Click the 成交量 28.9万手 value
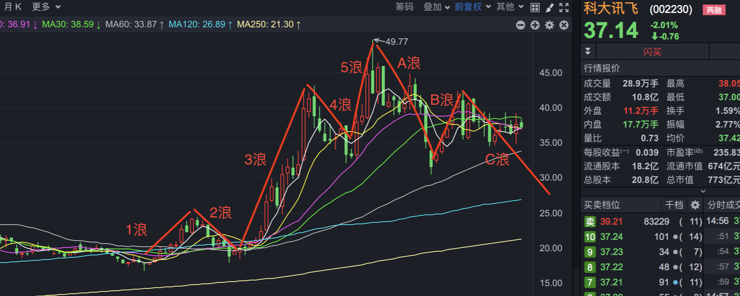The image size is (740, 296). 641,83
